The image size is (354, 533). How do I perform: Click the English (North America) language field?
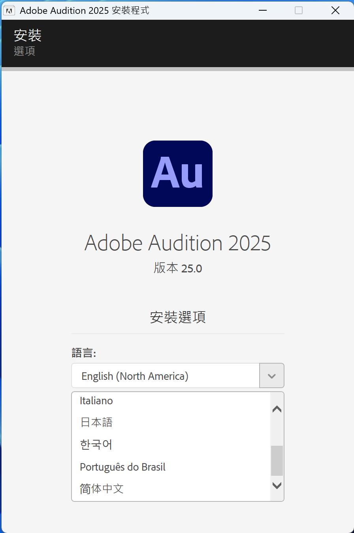pyautogui.click(x=166, y=376)
